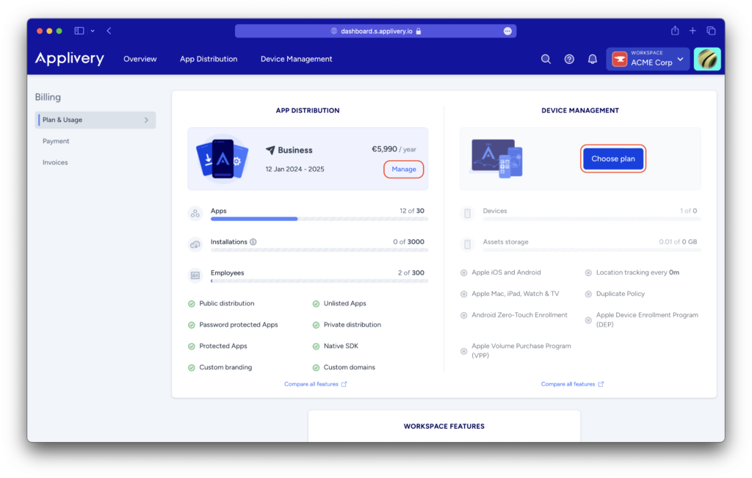
Task: Click the address bar globe icon
Action: [334, 31]
